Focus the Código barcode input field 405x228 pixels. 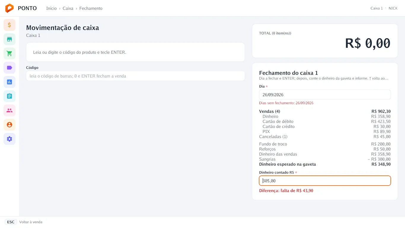(x=135, y=76)
